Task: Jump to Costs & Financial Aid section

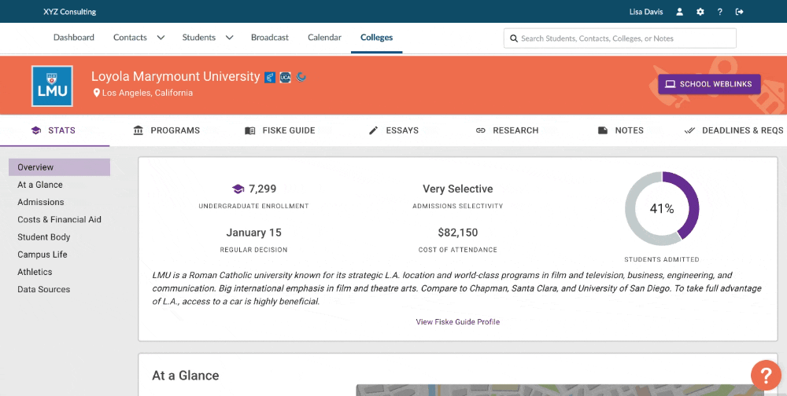Action: click(x=59, y=219)
